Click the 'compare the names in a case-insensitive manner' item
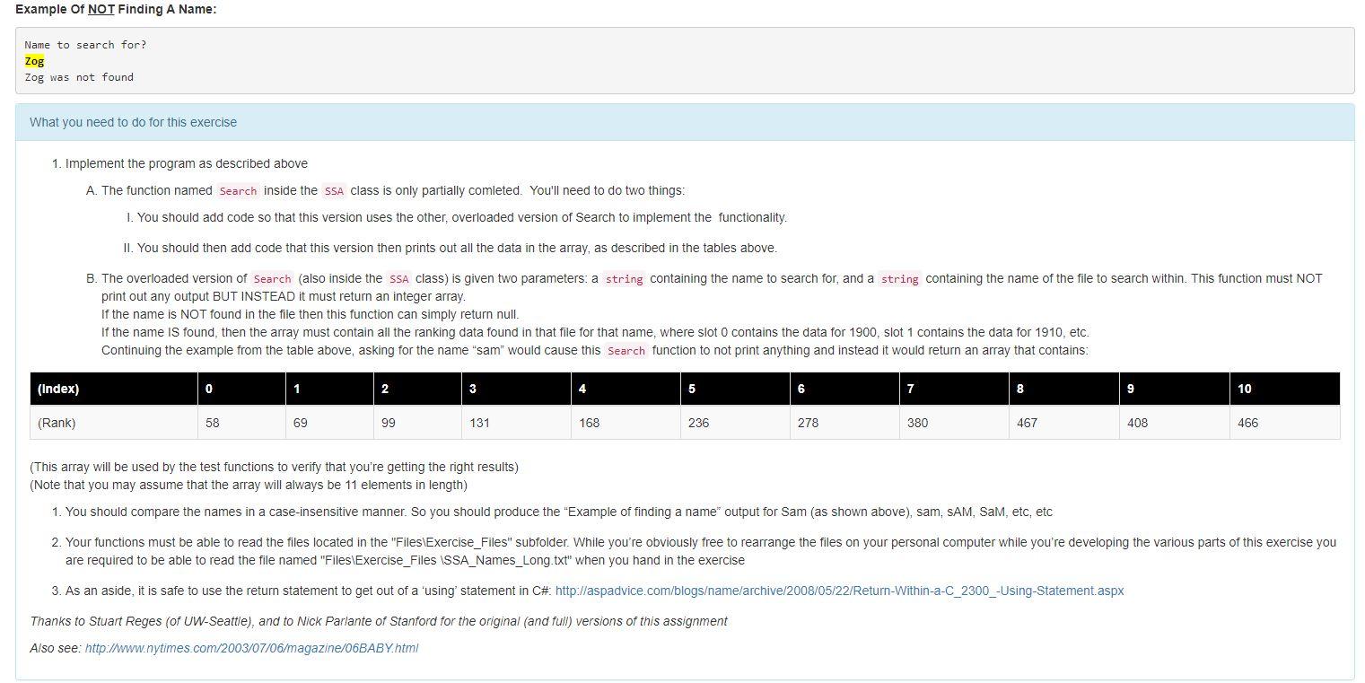Image resolution: width=1365 pixels, height=683 pixels. click(x=559, y=512)
